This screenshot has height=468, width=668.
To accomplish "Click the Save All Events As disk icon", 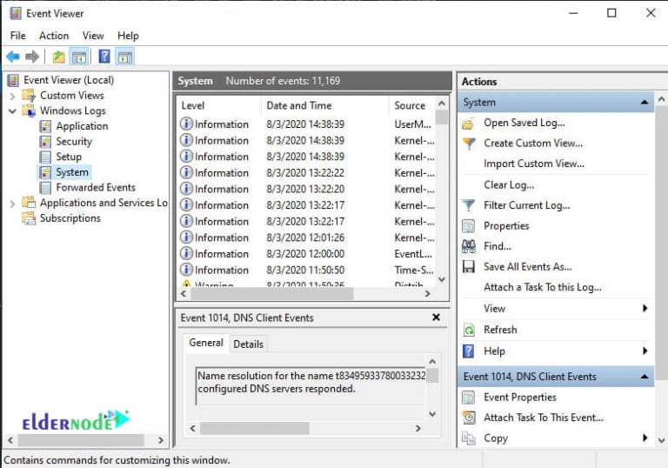I will [469, 267].
